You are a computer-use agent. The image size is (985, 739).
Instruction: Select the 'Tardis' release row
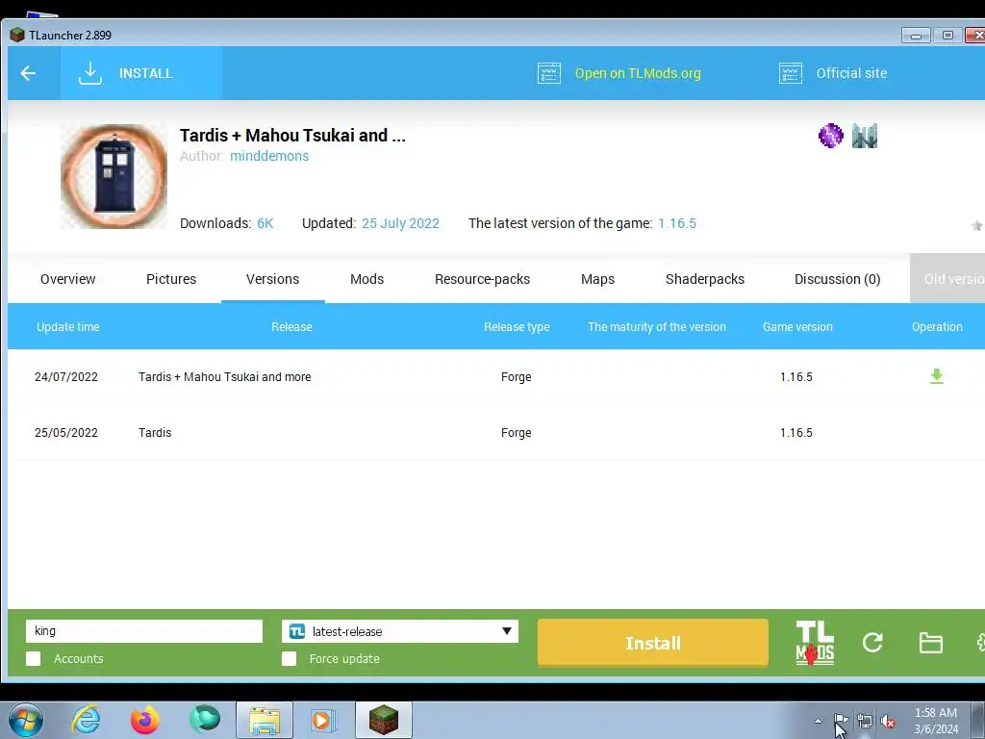(496, 433)
